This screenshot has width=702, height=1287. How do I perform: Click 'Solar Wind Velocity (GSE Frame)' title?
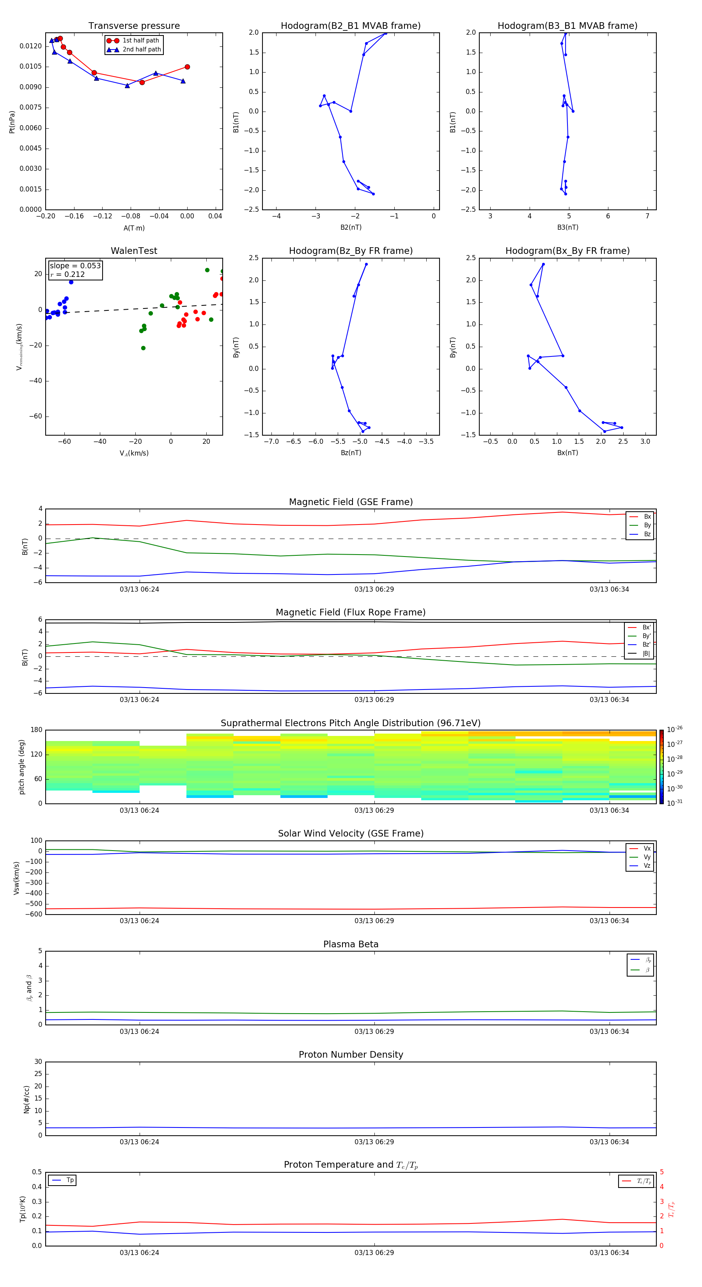click(351, 833)
